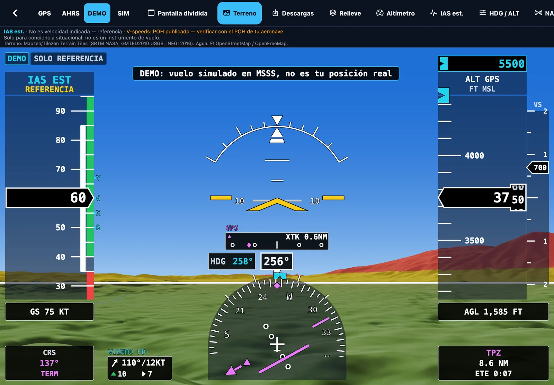Toggle Pantalla dividida split screen

tap(177, 13)
